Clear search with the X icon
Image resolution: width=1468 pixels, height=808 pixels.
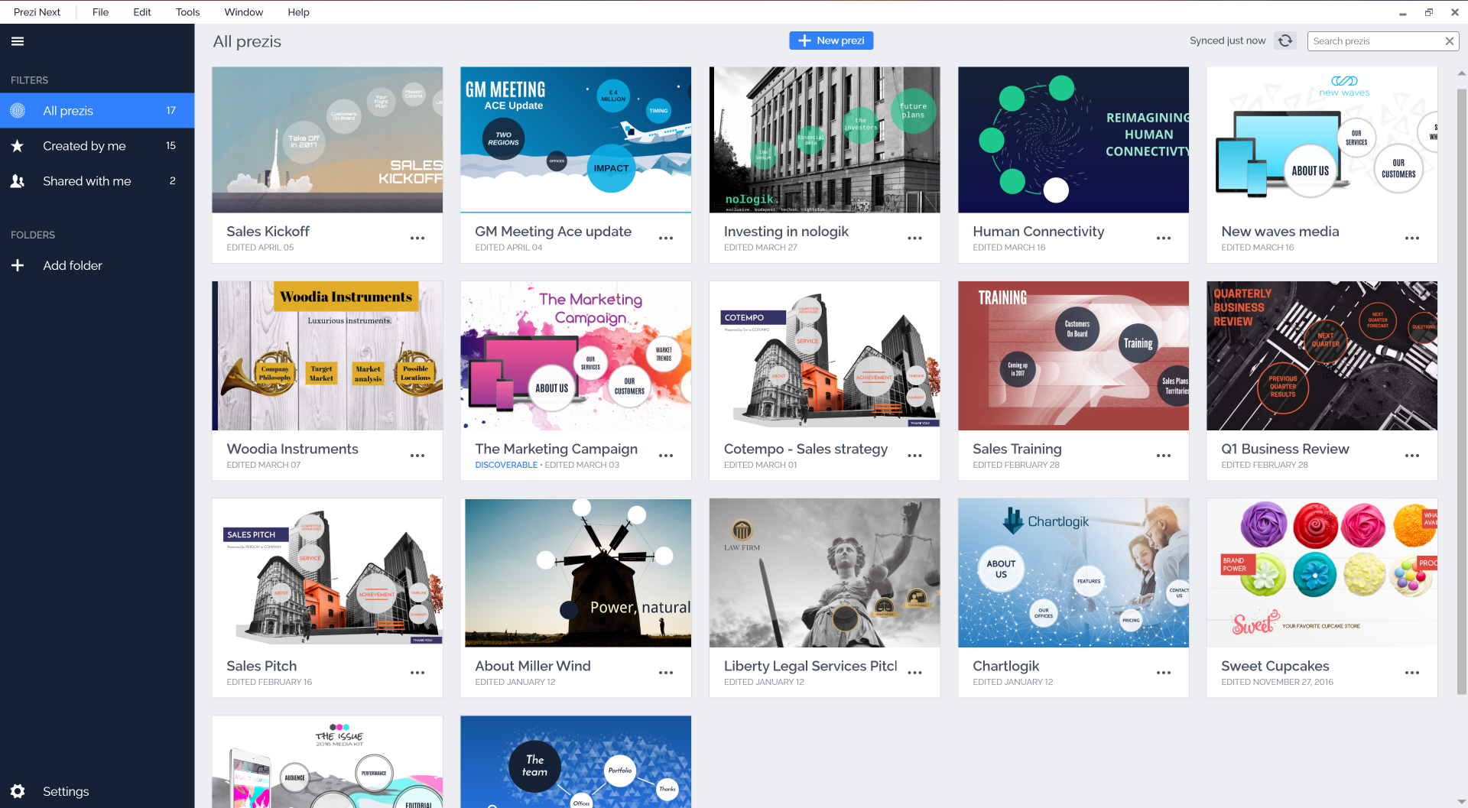click(x=1449, y=41)
